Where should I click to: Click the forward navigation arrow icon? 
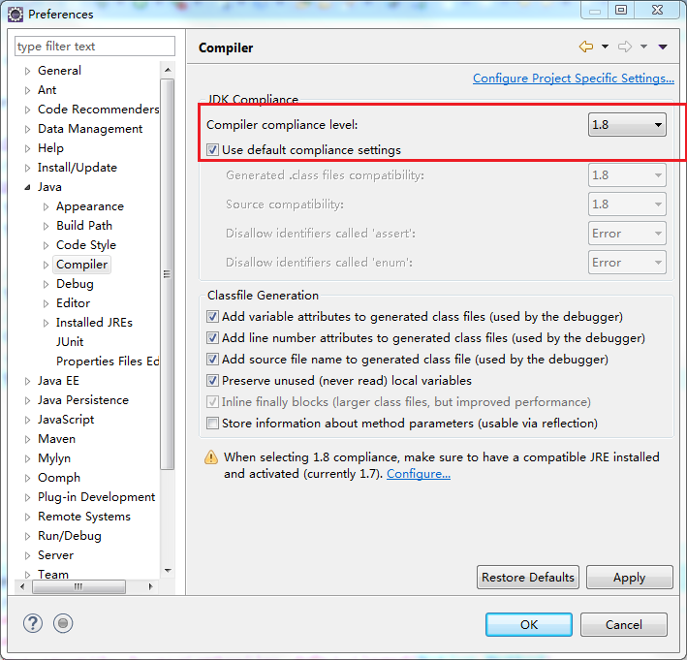click(x=624, y=46)
